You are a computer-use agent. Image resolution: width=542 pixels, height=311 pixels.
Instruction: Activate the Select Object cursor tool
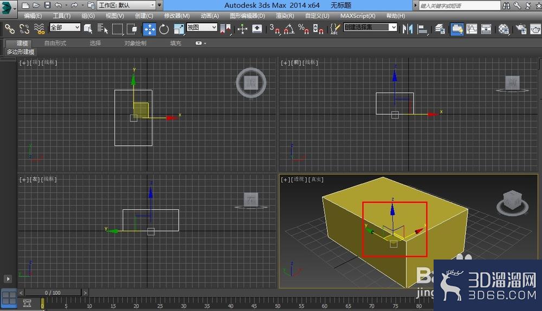pos(88,29)
